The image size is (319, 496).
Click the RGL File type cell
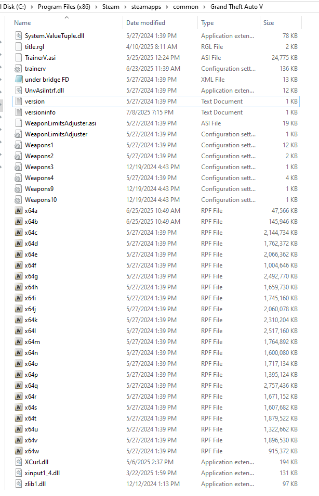(x=212, y=46)
